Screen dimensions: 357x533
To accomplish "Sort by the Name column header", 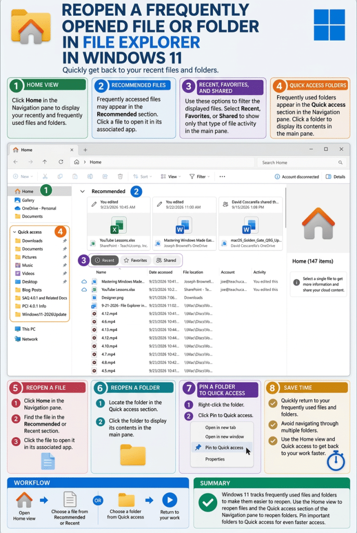I will [x=101, y=272].
